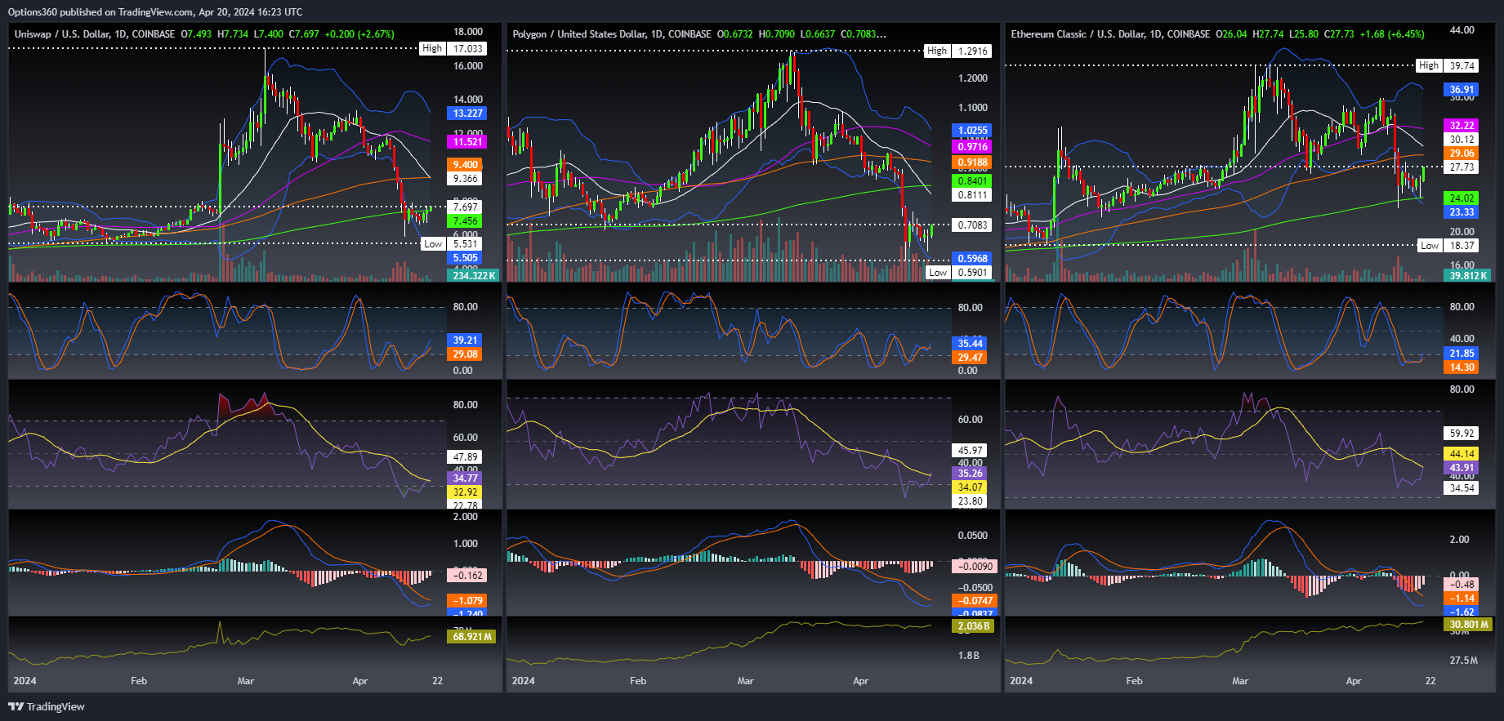
Task: Click the yellow 32.92 RSI average label
Action: click(x=466, y=492)
